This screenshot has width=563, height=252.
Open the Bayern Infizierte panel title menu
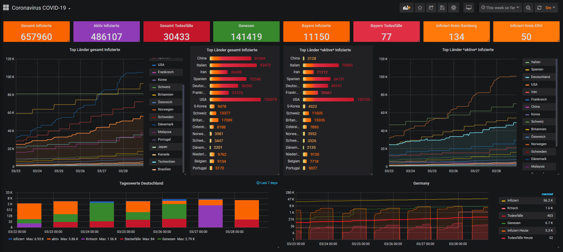[x=316, y=26]
